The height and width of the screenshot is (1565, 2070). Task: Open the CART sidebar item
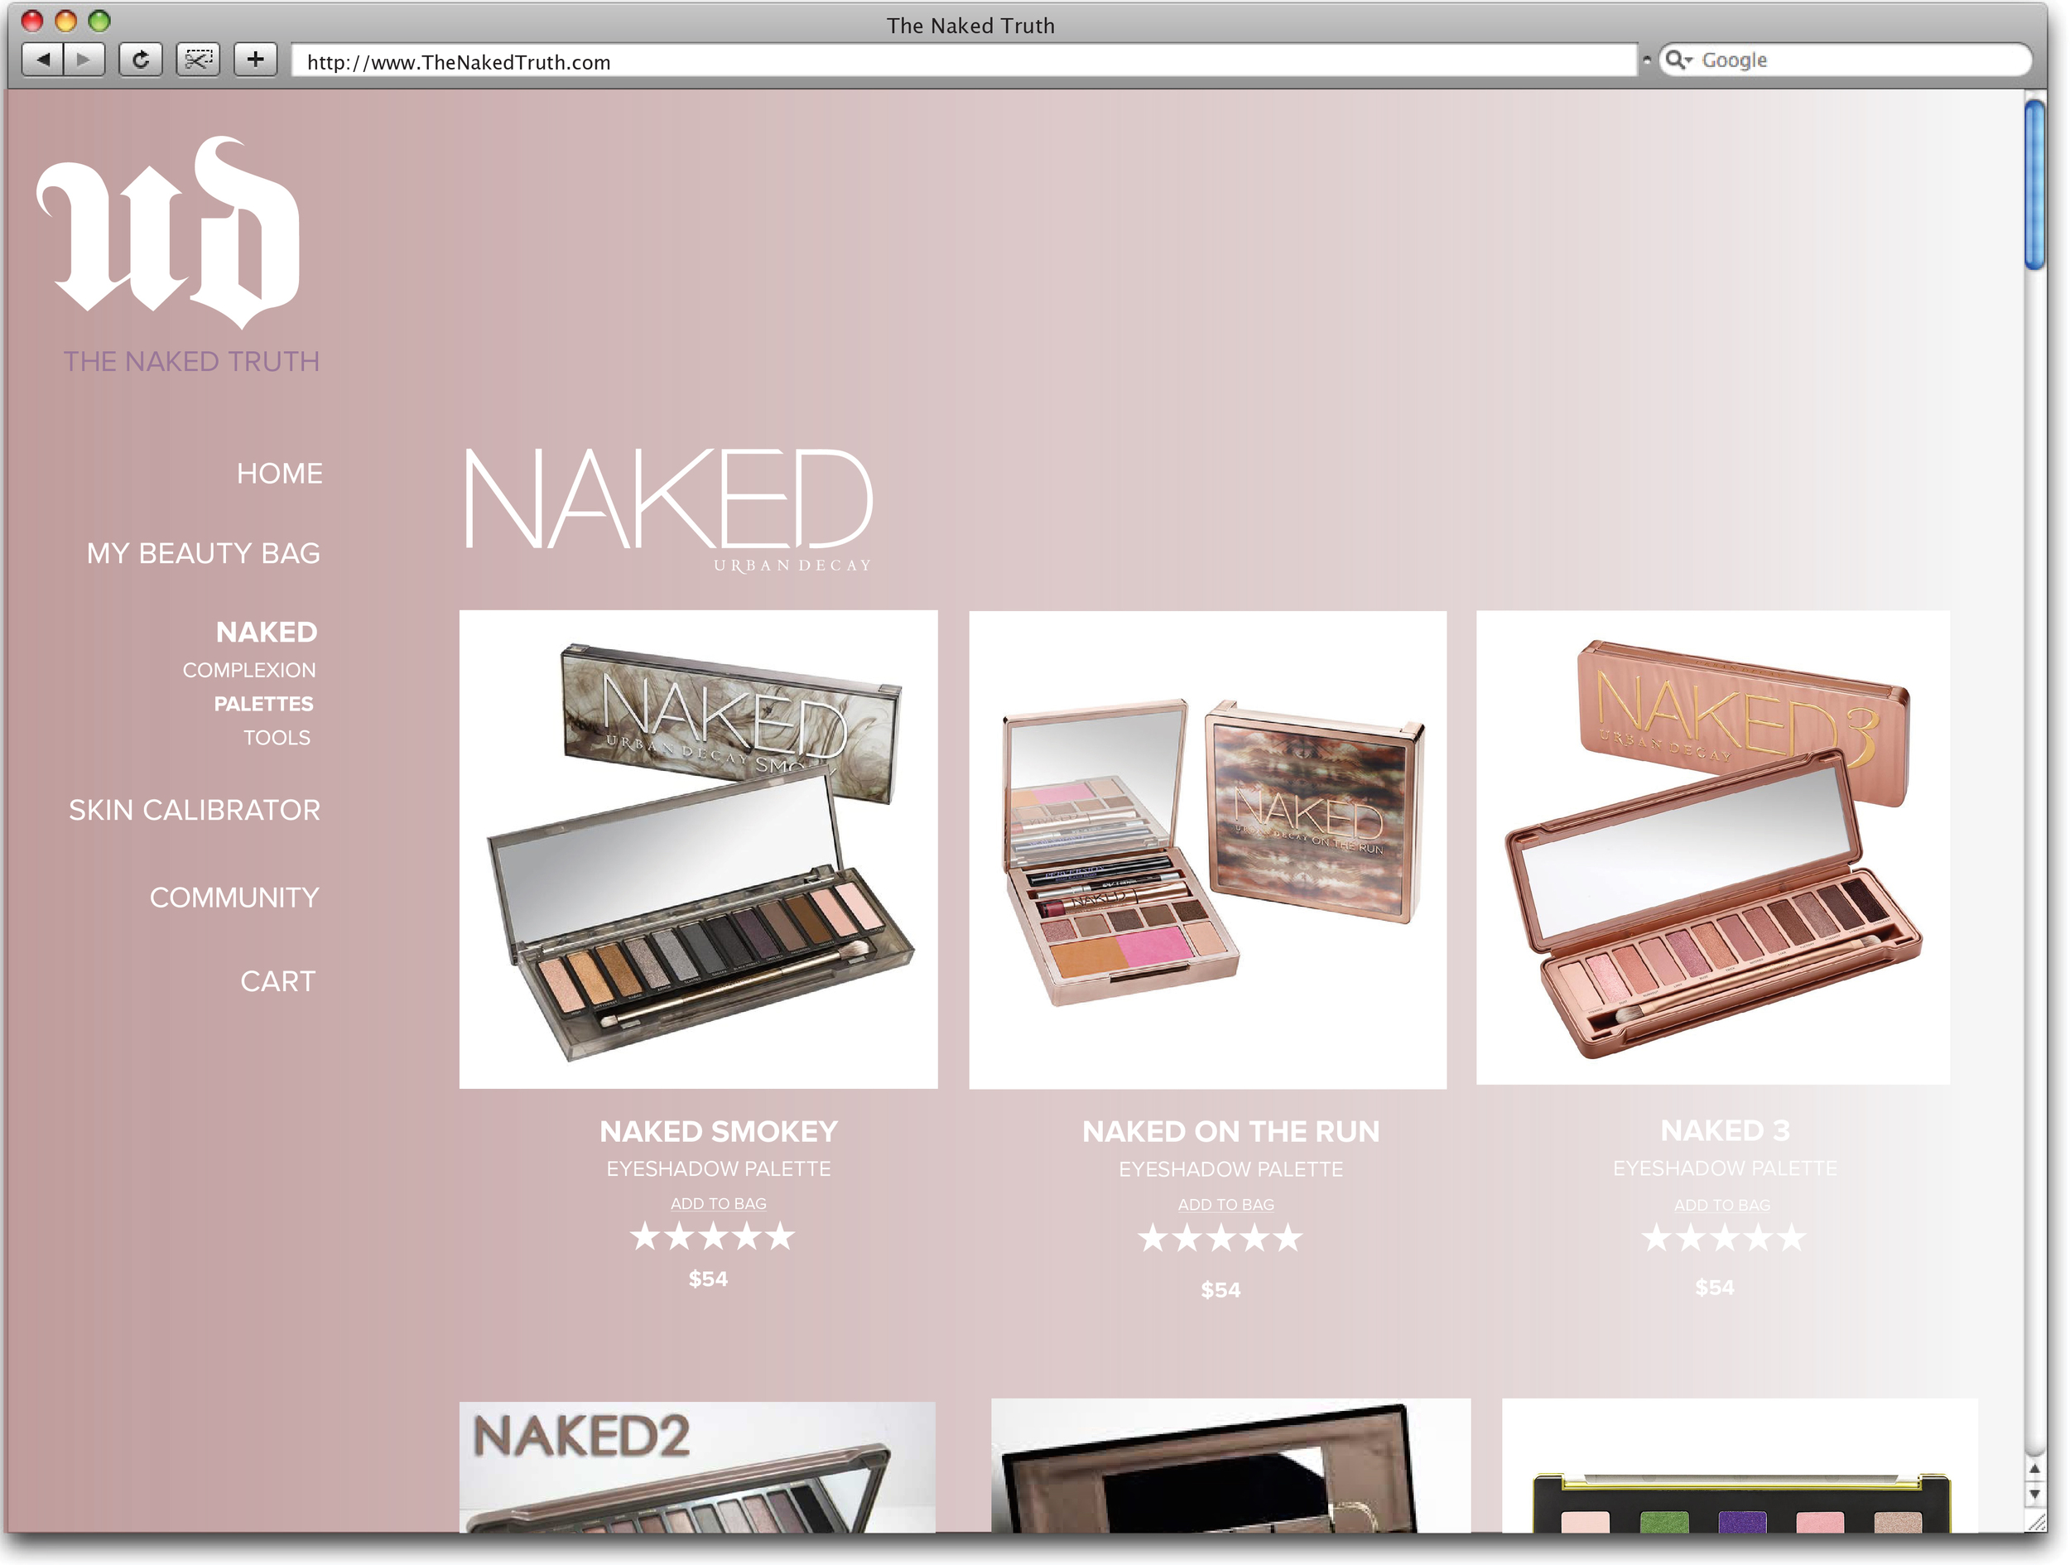pos(278,981)
